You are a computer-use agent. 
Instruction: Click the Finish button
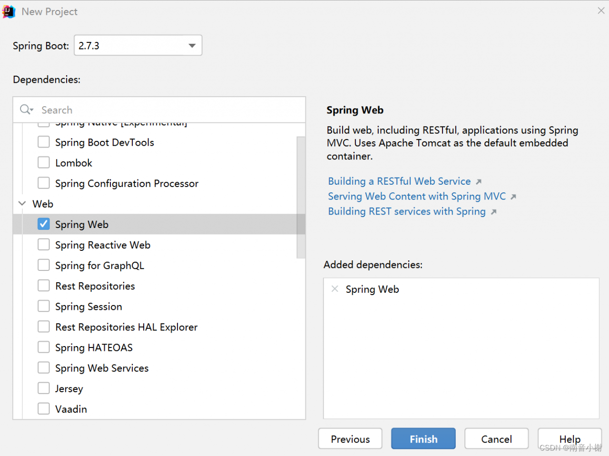click(x=423, y=439)
